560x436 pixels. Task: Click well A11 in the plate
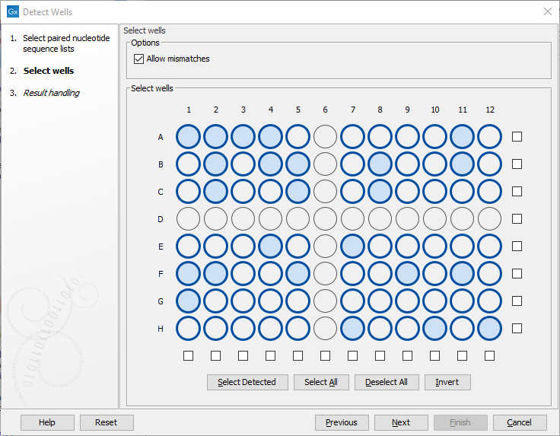tap(462, 137)
